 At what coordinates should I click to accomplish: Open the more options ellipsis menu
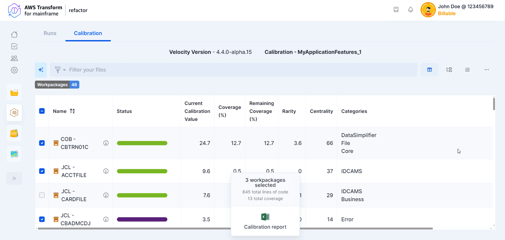click(486, 70)
